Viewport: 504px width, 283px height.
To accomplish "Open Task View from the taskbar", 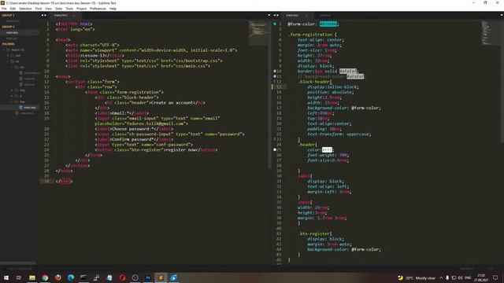I will pos(19,277).
